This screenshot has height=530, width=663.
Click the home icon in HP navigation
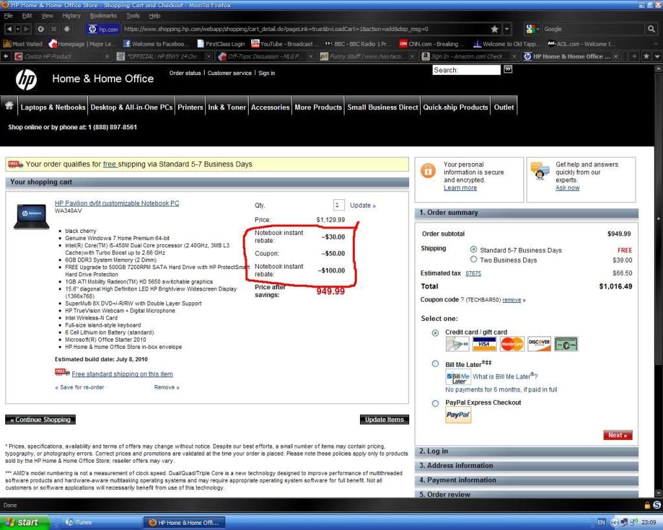click(9, 105)
